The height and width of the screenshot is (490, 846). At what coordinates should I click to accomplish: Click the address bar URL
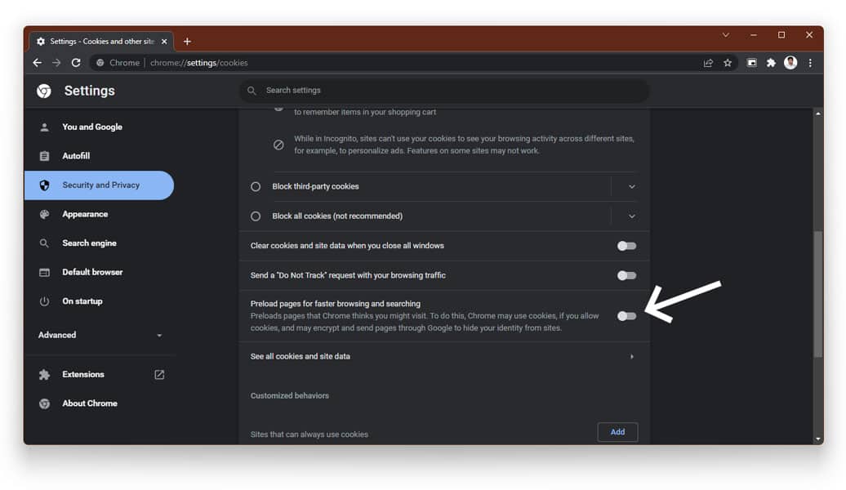199,63
